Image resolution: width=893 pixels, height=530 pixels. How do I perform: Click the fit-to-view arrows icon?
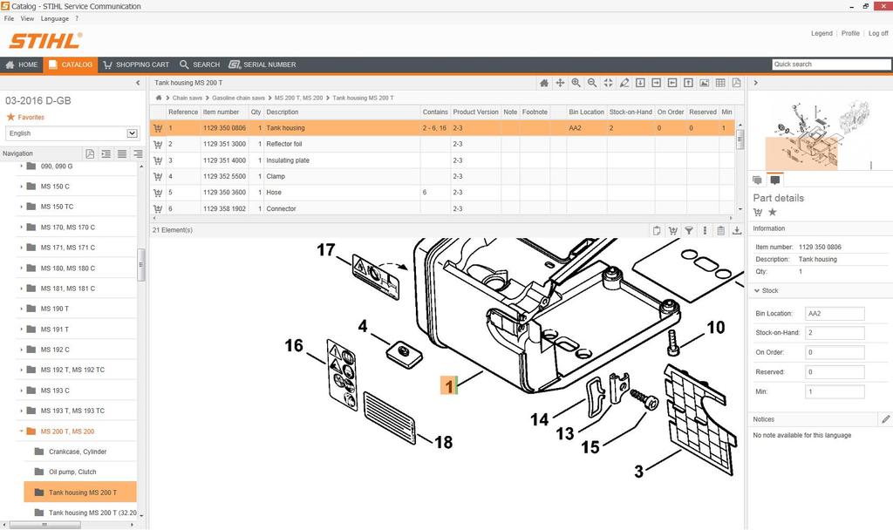tap(608, 83)
